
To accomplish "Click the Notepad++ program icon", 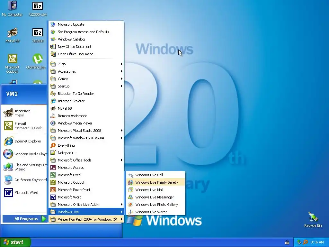I will point(53,153).
